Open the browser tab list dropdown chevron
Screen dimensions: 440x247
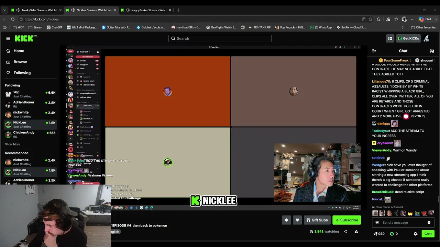click(x=4, y=10)
